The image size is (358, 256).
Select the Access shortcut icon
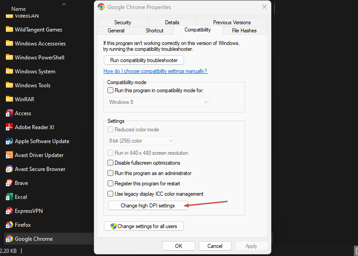click(x=9, y=113)
